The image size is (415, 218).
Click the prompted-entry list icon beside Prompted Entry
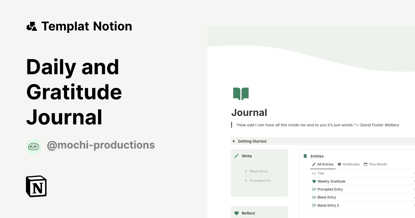pyautogui.click(x=314, y=189)
